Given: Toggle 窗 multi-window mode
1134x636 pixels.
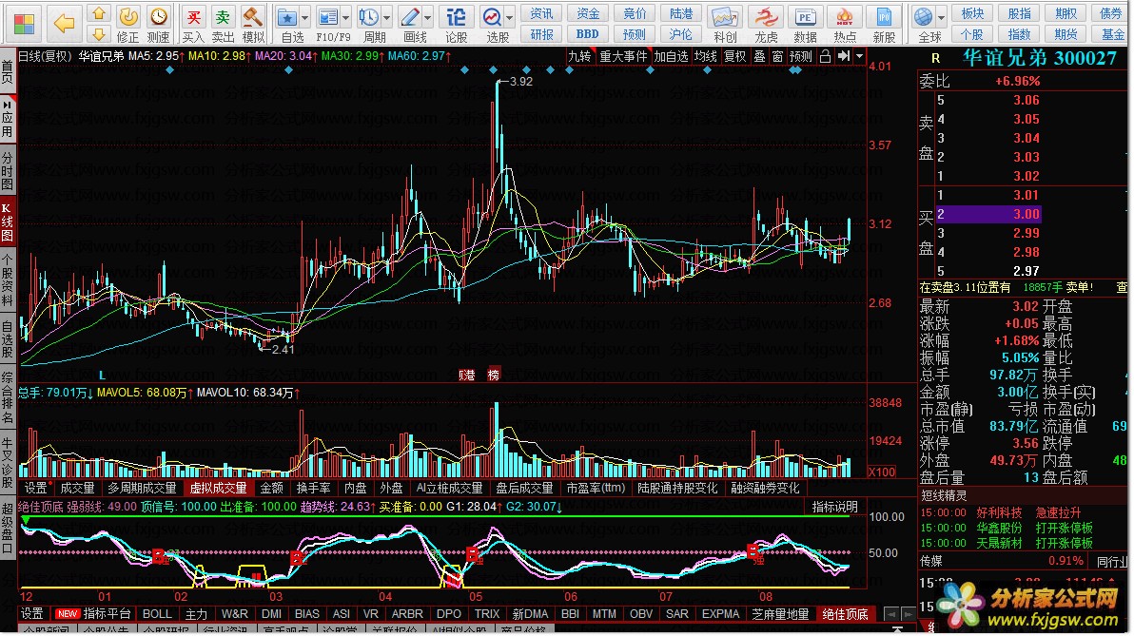Looking at the screenshot, I should pos(777,56).
